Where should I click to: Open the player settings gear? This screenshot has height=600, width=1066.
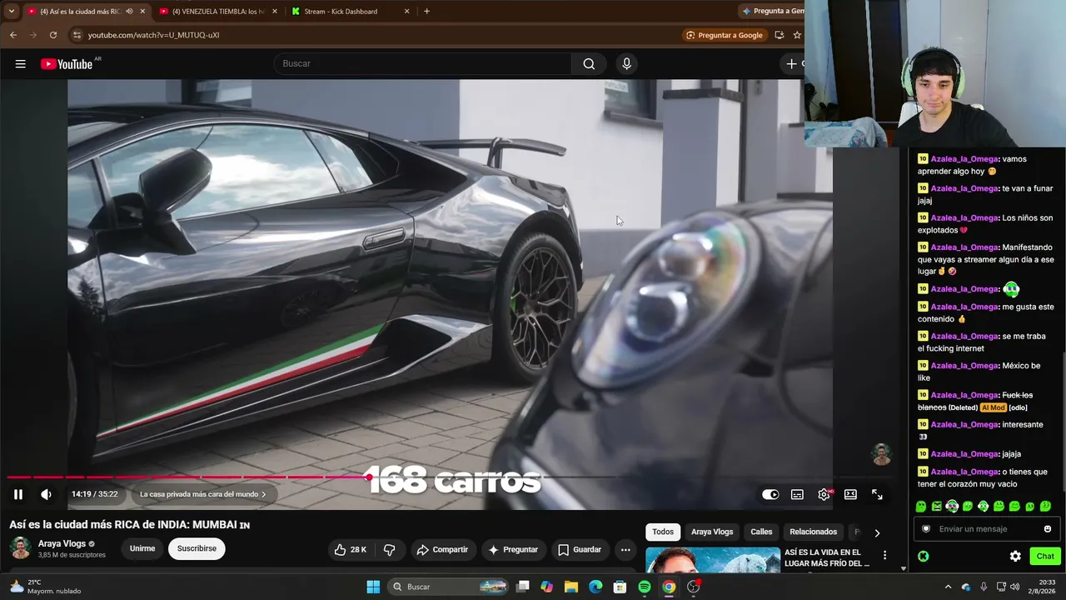(x=824, y=494)
